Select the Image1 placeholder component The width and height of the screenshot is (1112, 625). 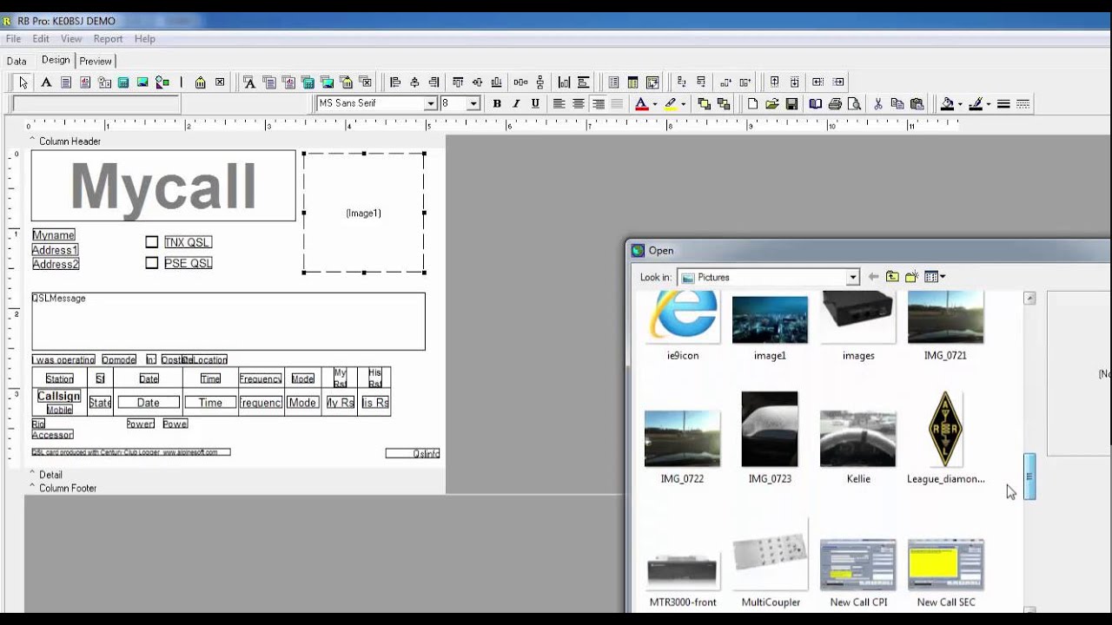364,213
